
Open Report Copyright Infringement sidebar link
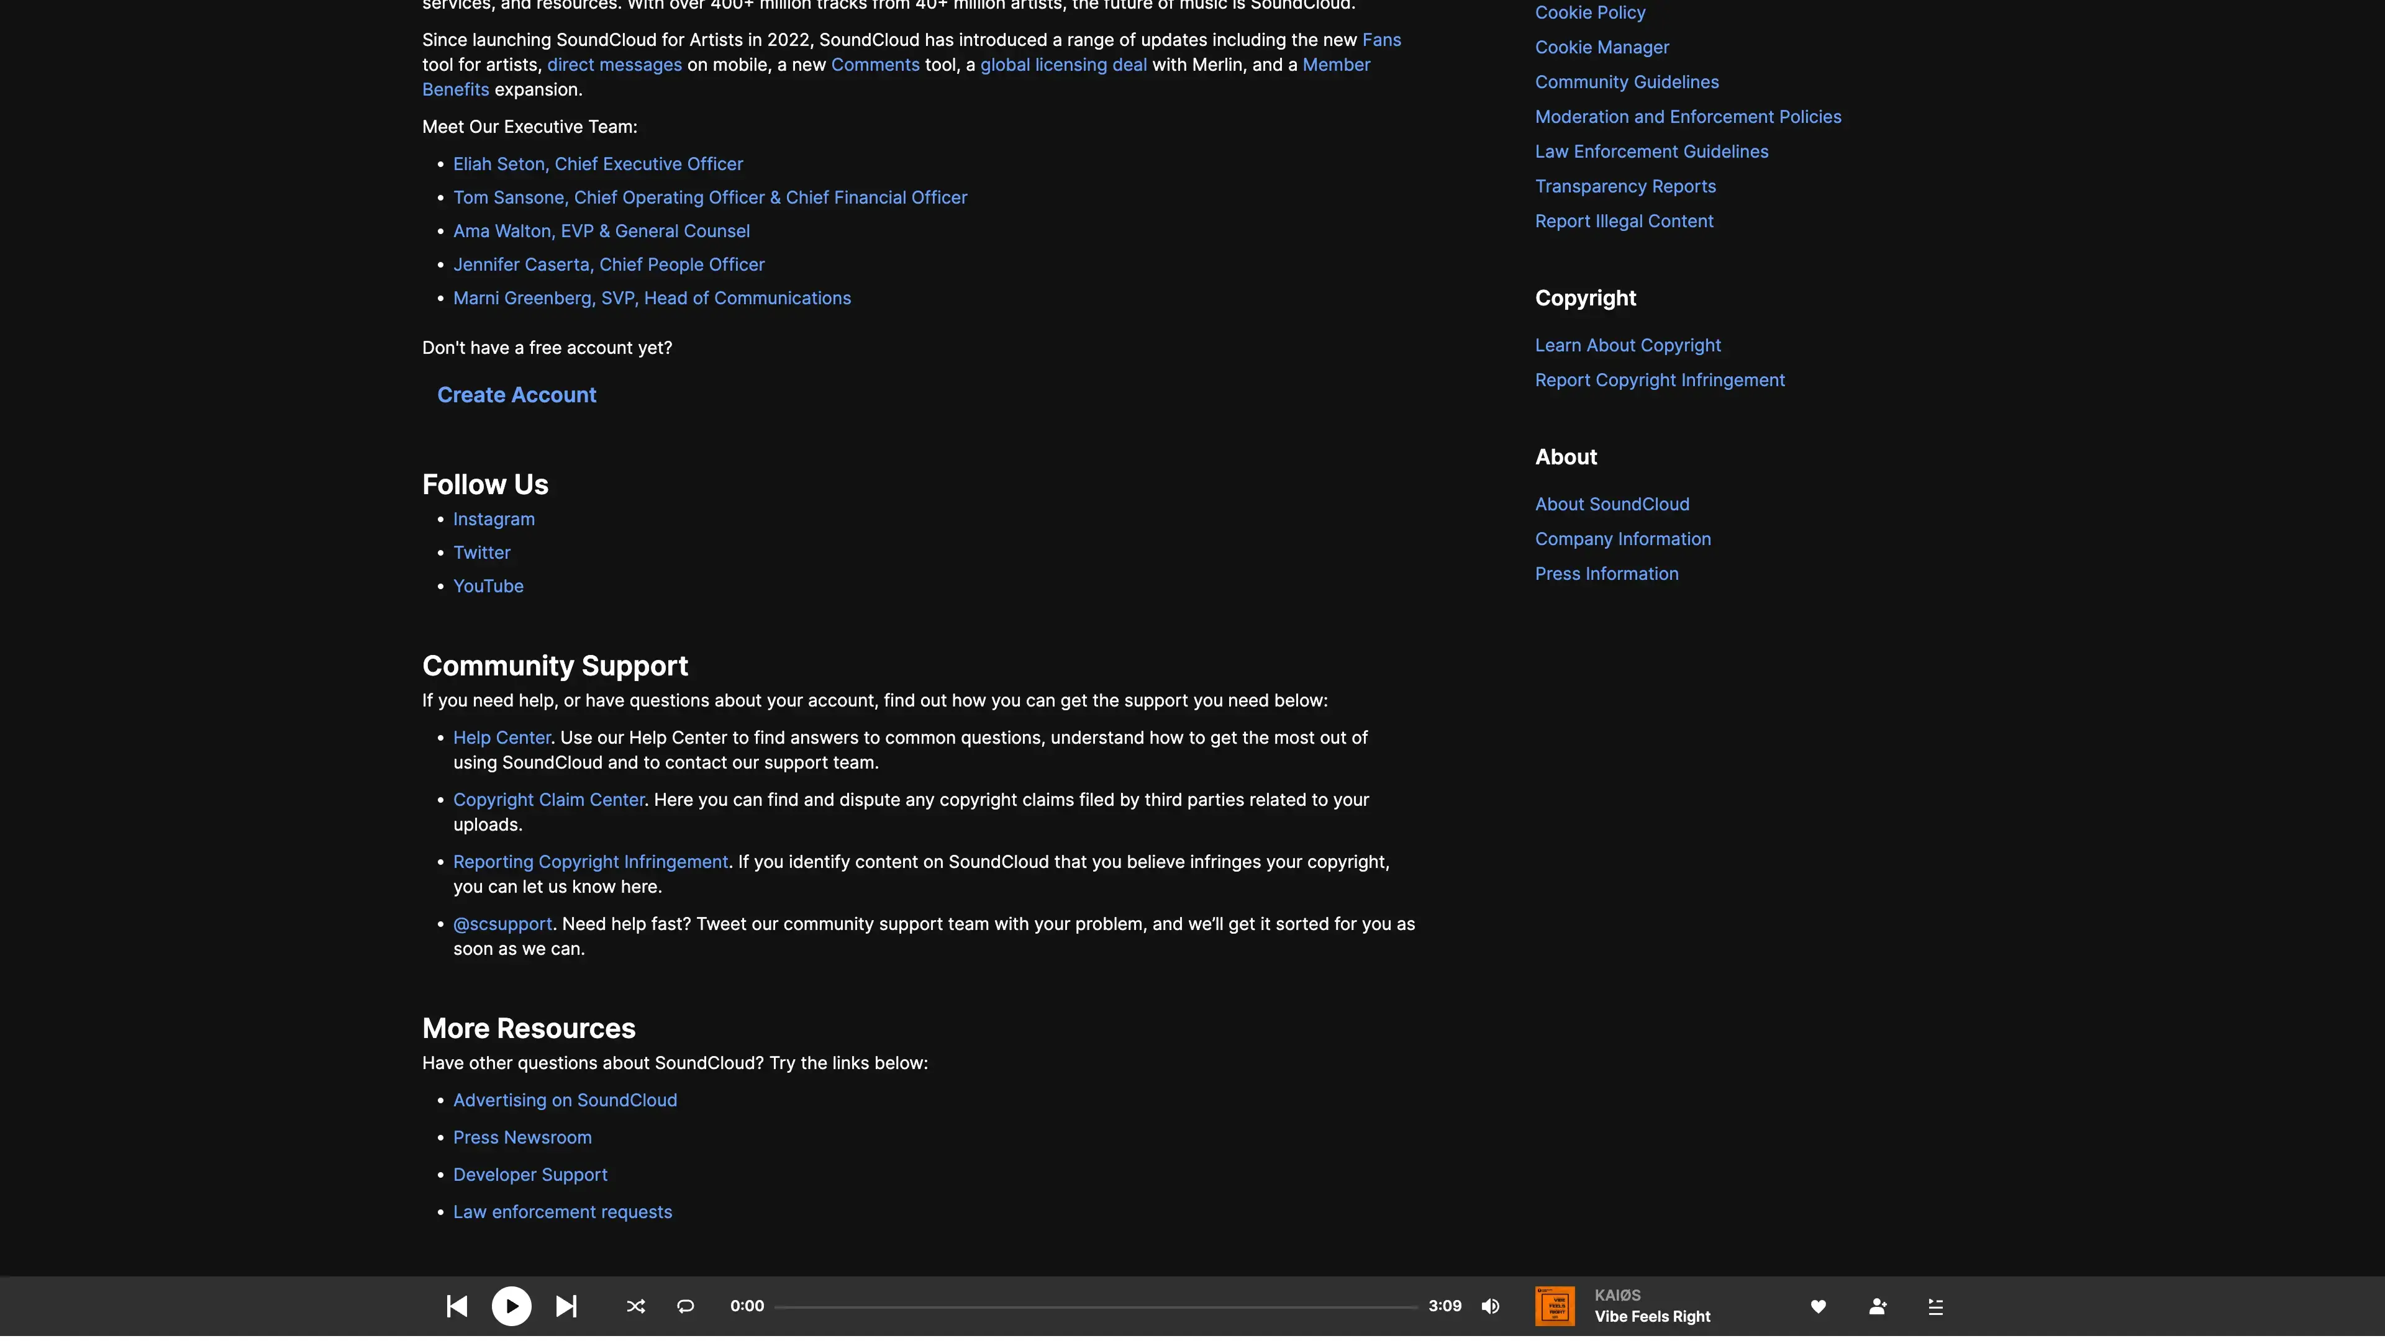1659,381
